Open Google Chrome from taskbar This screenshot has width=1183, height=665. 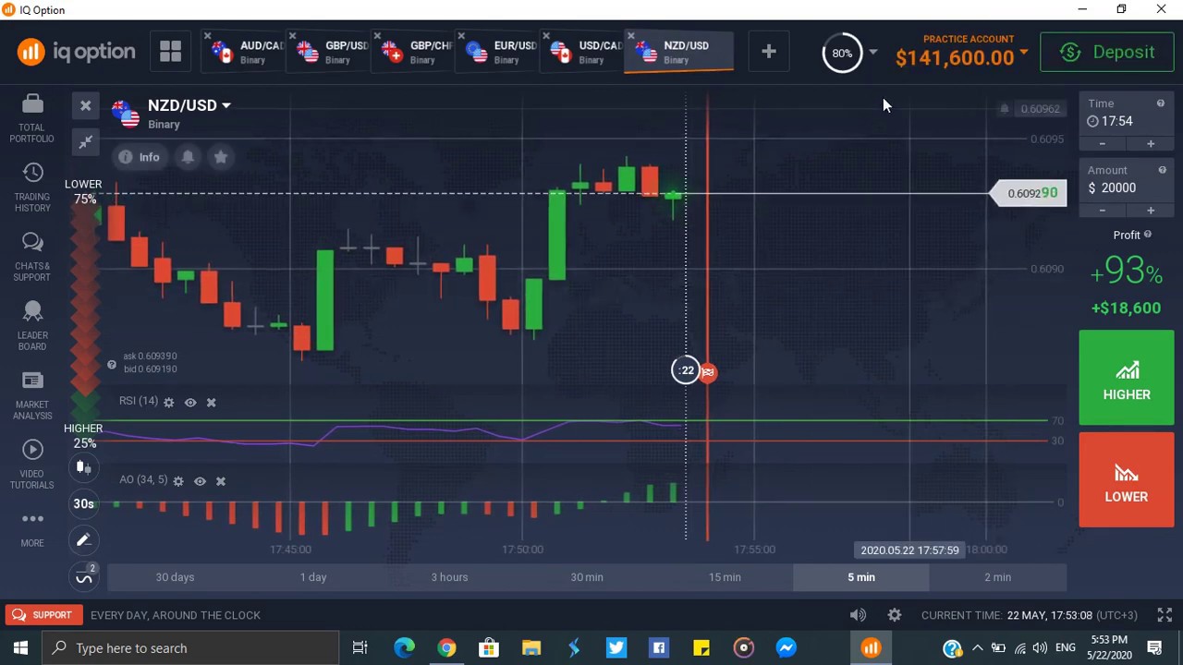[x=446, y=648]
